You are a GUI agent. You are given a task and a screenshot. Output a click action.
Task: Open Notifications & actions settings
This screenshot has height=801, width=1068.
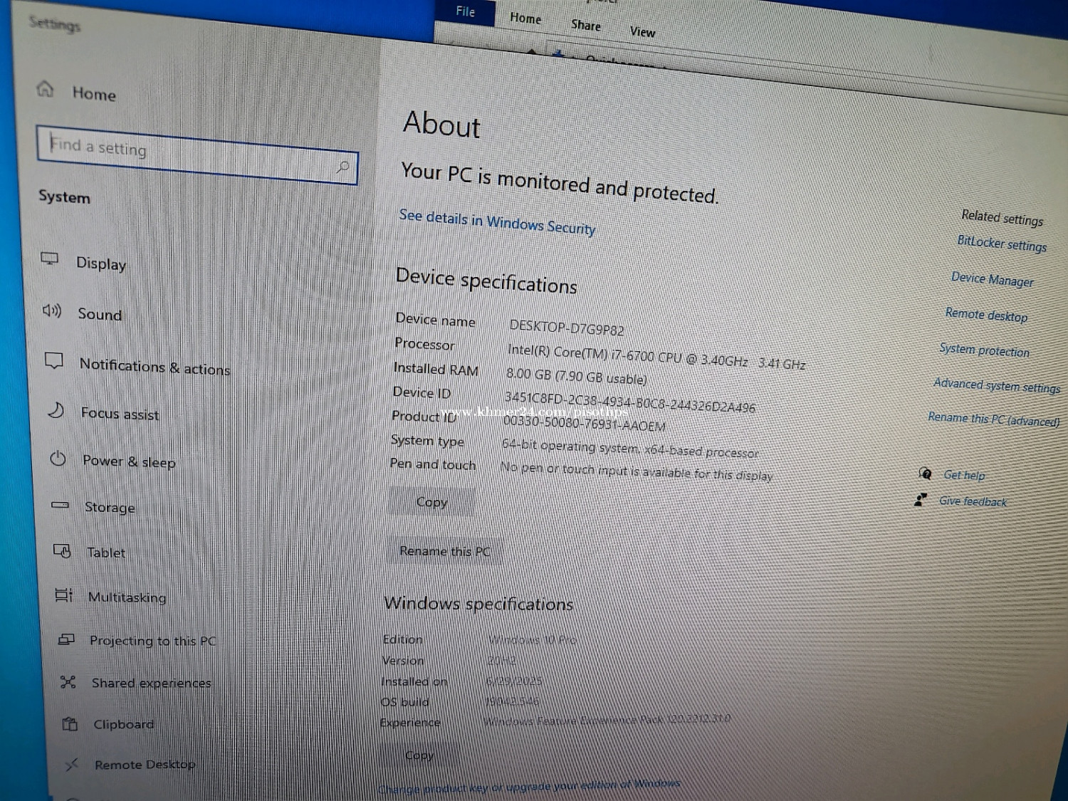click(155, 367)
